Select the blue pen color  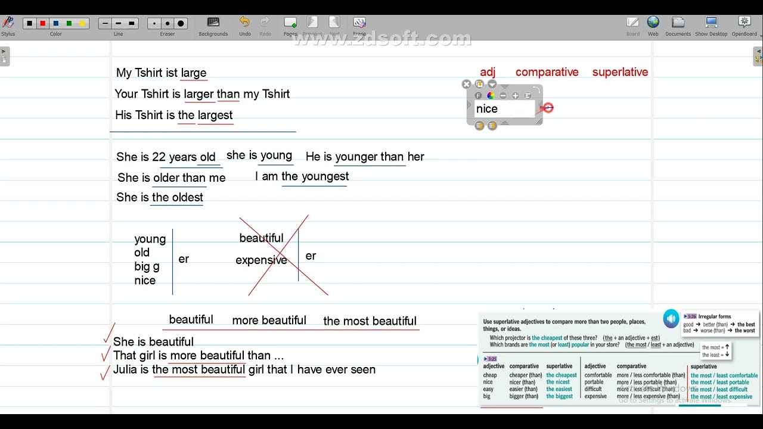click(55, 23)
